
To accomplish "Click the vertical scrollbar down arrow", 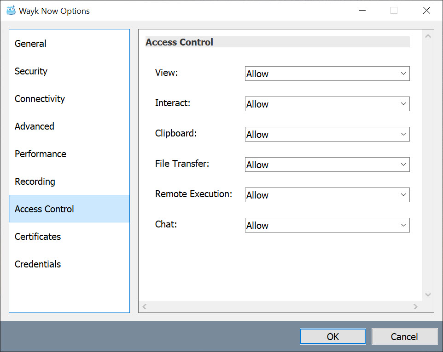I will pyautogui.click(x=428, y=295).
